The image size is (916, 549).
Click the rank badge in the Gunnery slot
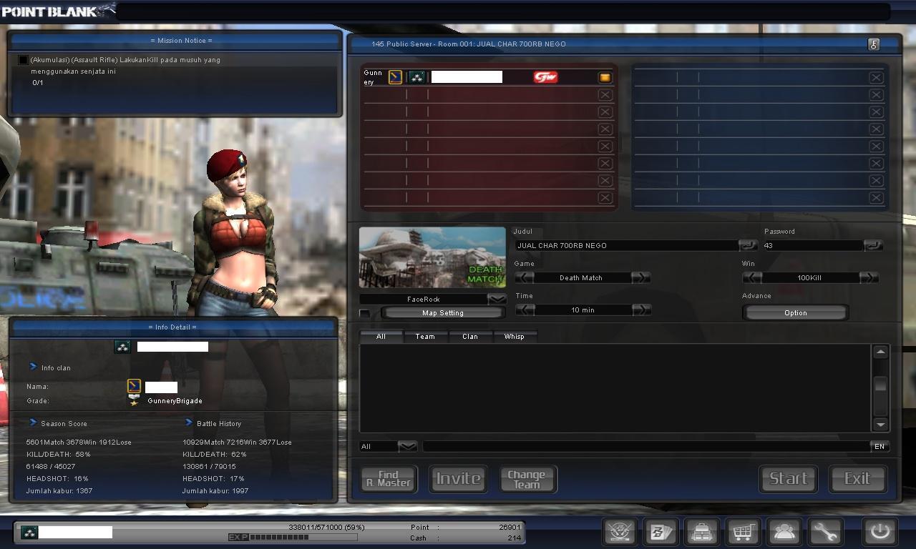tap(395, 77)
